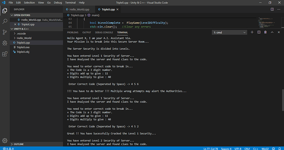284x150 pixels.
Task: Click in the terminal output area
Action: (x=172, y=91)
